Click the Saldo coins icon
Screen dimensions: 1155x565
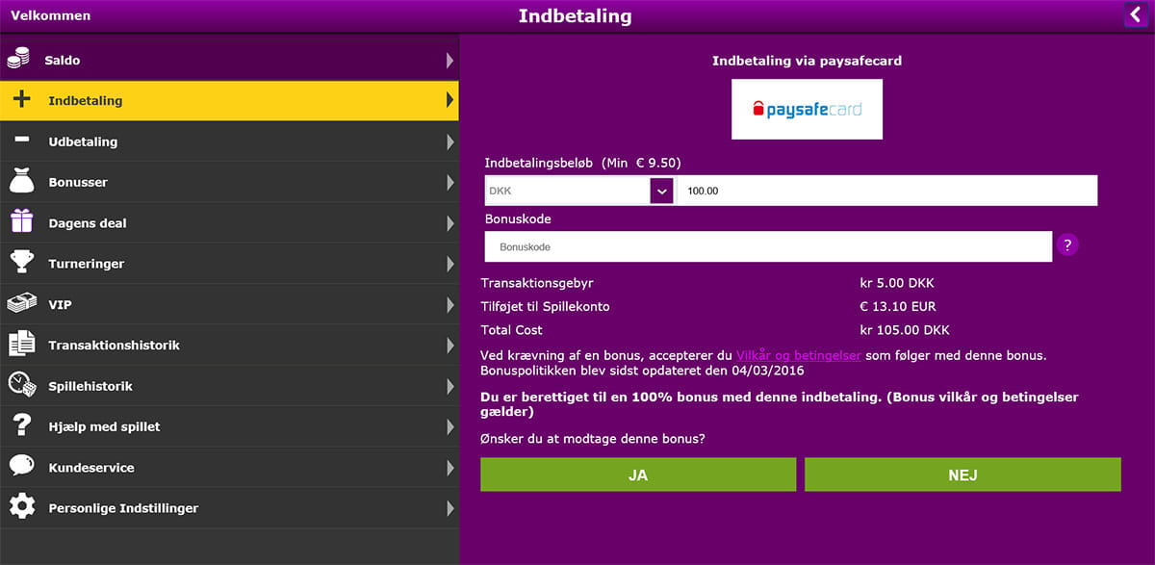(18, 60)
